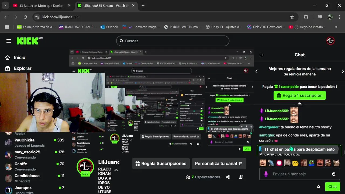Open the 'Convertir imáge...' bookmark
Viewport: 345px width, 194px height.
point(141,27)
